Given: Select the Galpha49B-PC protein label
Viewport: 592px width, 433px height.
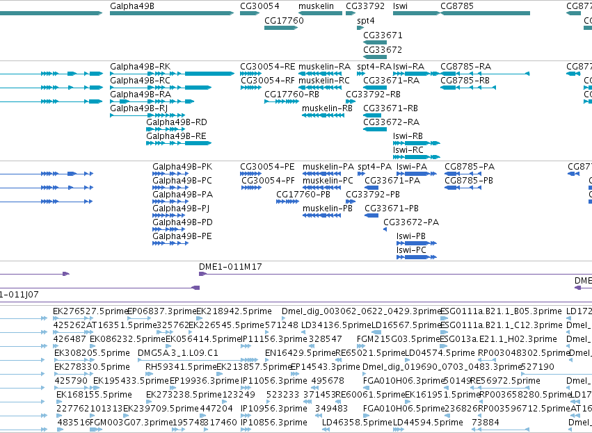Looking at the screenshot, I should point(182,181).
